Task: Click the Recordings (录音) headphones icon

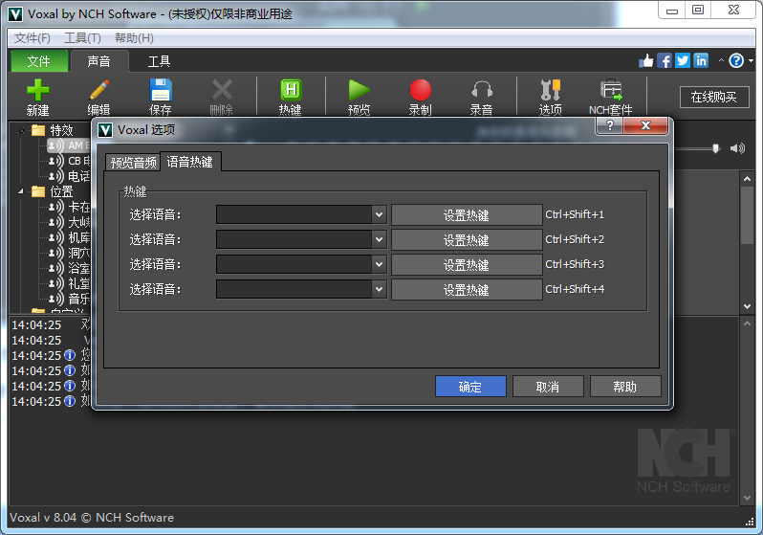Action: (x=481, y=91)
